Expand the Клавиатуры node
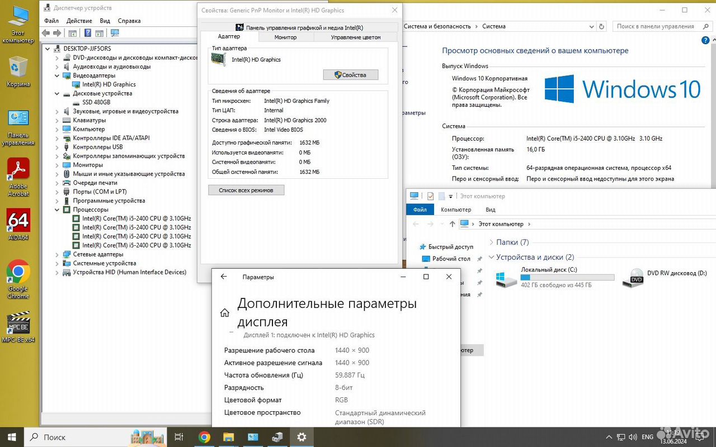The height and width of the screenshot is (447, 716). (57, 120)
